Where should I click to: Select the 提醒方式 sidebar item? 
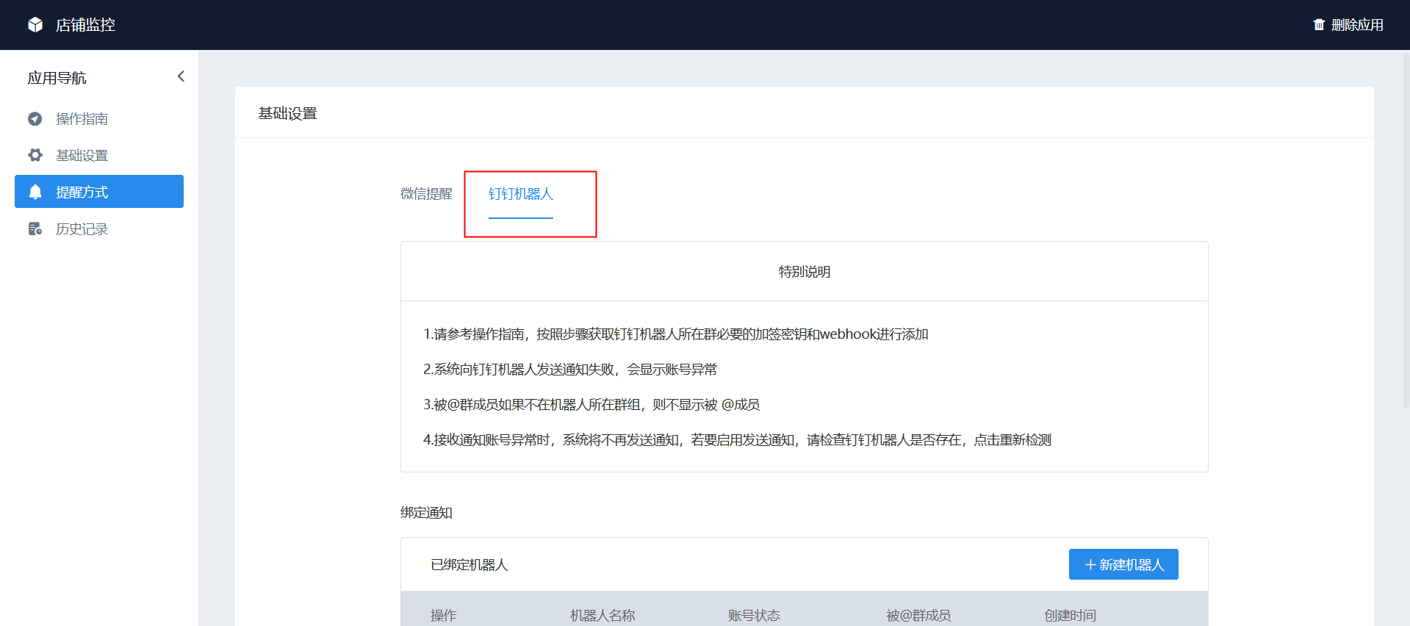(x=99, y=192)
